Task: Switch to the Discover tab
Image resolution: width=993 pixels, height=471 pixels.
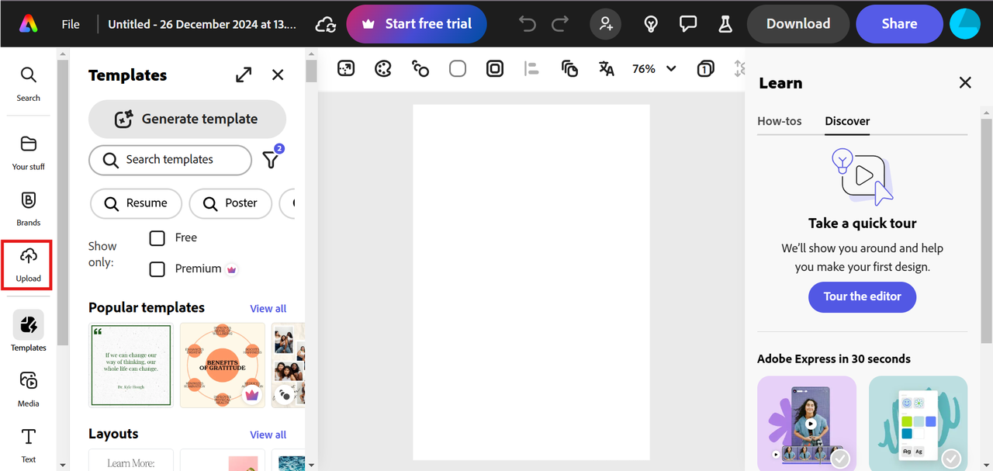Action: click(x=847, y=121)
